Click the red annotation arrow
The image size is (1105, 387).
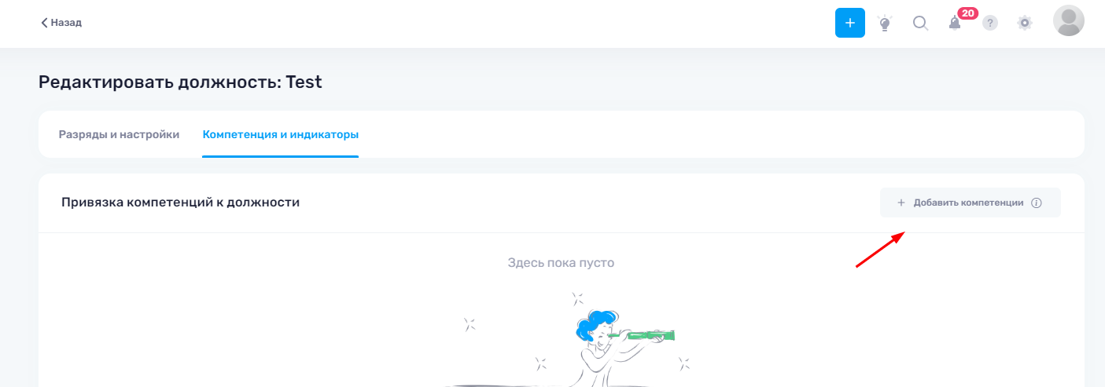tap(879, 250)
